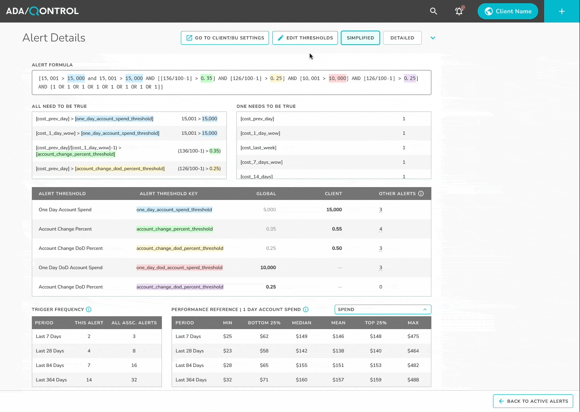Open the notifications bell icon

(x=459, y=11)
